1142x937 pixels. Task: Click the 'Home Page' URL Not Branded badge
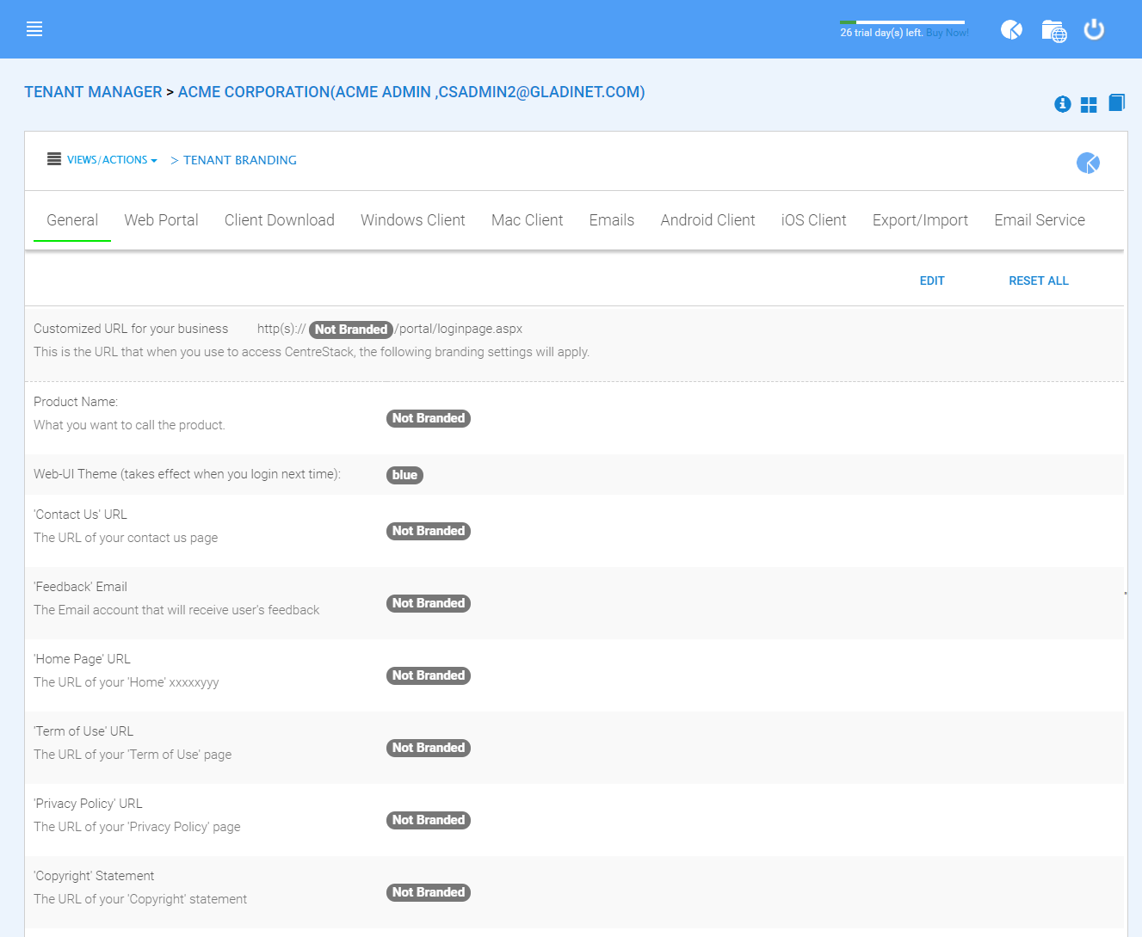429,675
